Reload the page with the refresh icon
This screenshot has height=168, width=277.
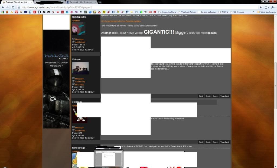point(13,7)
